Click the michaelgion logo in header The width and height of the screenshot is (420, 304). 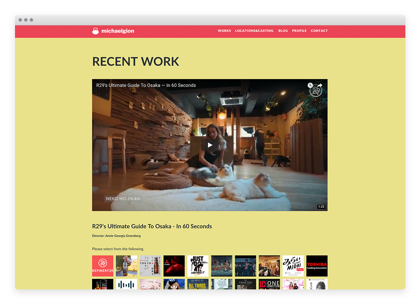[x=113, y=31]
